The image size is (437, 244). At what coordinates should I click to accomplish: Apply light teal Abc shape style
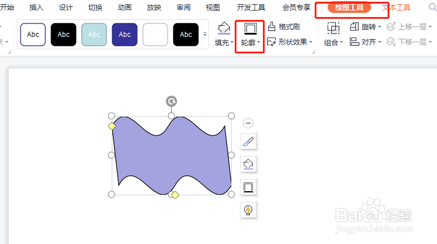click(x=94, y=35)
